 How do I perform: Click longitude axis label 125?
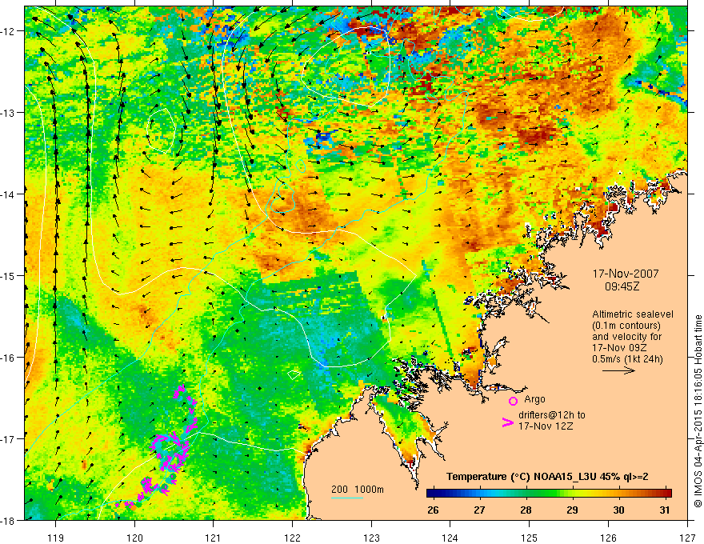tap(530, 538)
